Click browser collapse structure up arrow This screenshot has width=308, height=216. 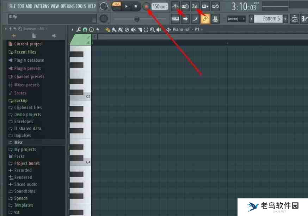[10, 29]
